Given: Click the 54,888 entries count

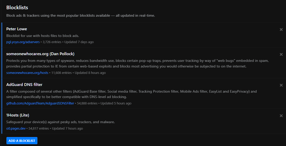Looking at the screenshot, I should (87, 103).
